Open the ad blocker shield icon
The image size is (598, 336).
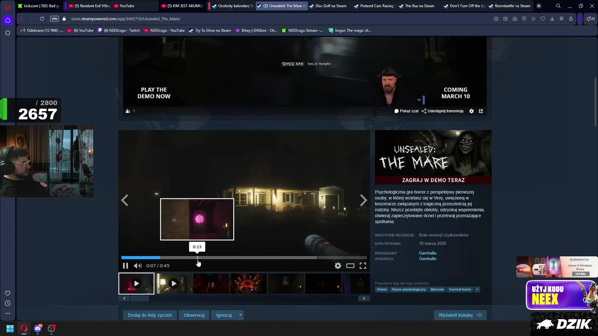[524, 19]
